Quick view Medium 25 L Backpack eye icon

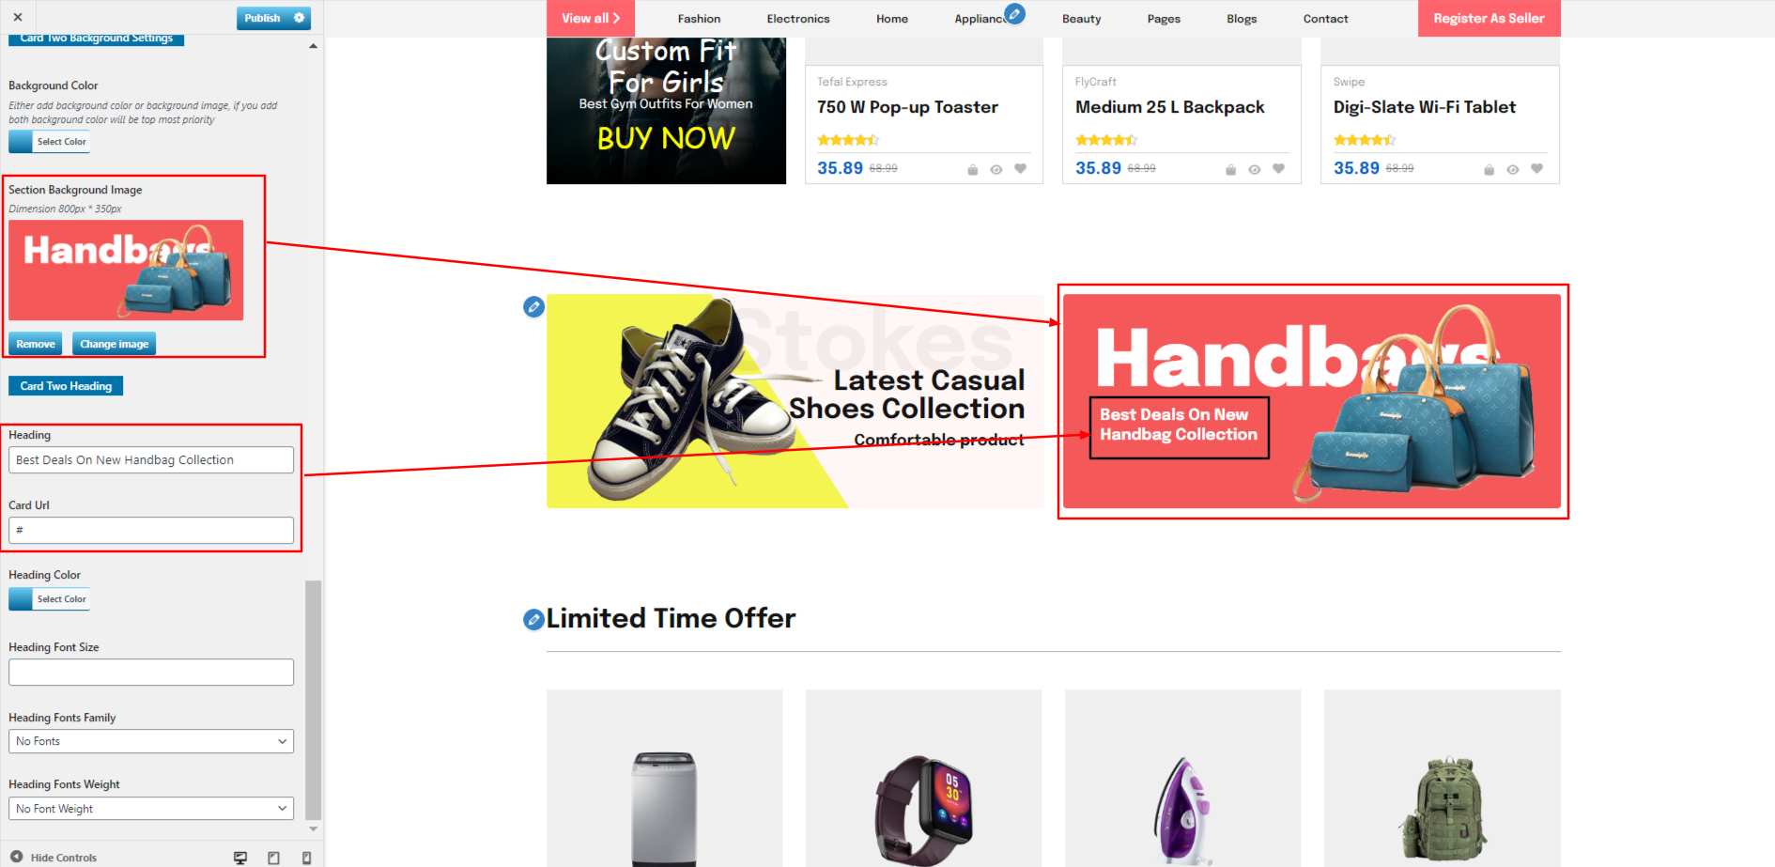(x=1254, y=170)
